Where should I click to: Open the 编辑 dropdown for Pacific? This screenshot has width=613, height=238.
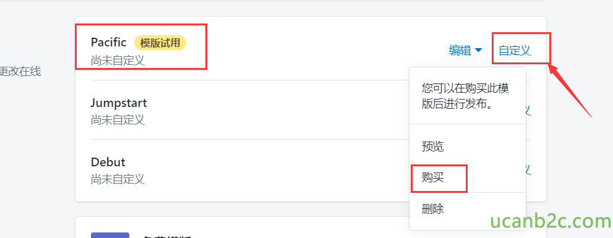pyautogui.click(x=465, y=51)
